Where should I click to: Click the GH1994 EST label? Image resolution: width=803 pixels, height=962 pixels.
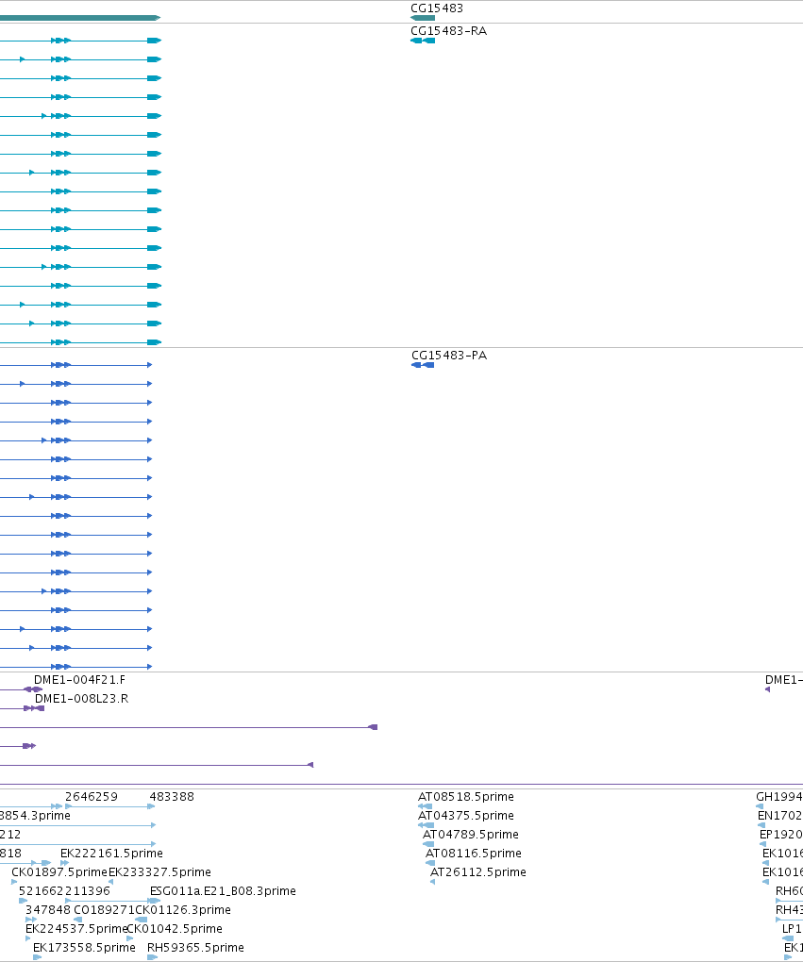(779, 797)
